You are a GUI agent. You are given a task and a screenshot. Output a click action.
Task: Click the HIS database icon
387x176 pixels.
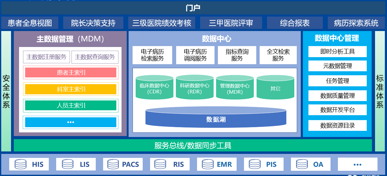pos(21,164)
